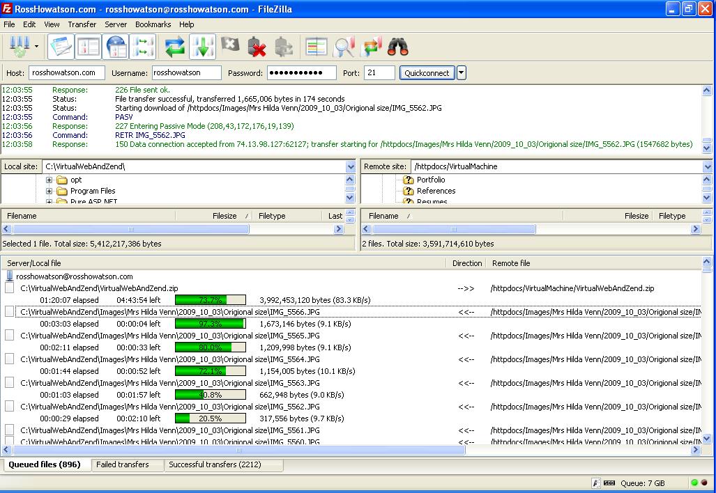This screenshot has width=716, height=493.
Task: Click the green activity indicator light
Action: tap(694, 483)
